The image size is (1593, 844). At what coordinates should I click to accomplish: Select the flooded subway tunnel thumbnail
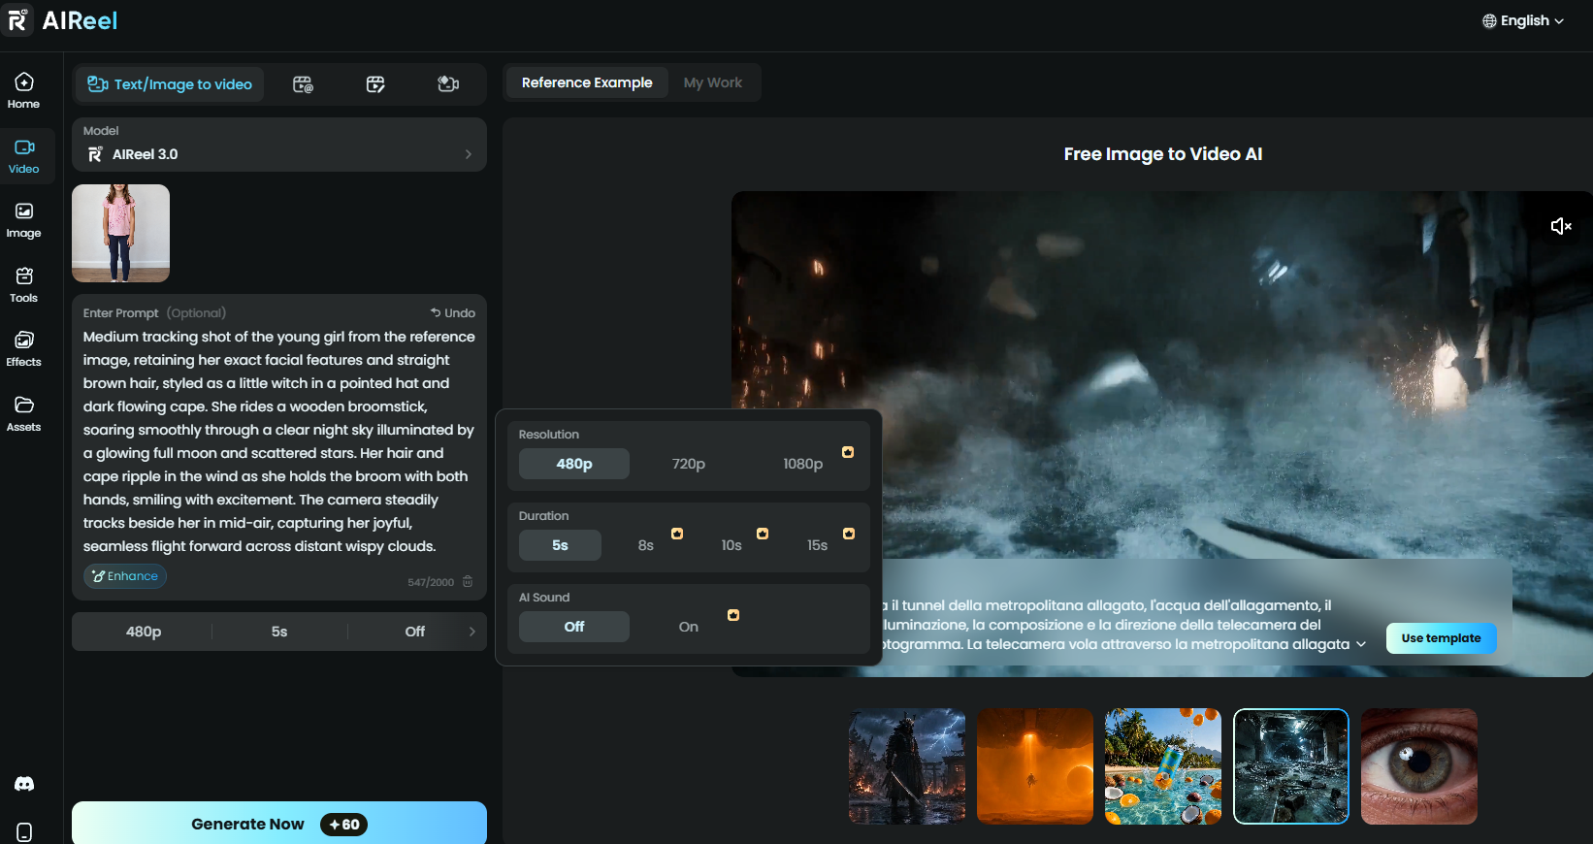[x=1291, y=766]
